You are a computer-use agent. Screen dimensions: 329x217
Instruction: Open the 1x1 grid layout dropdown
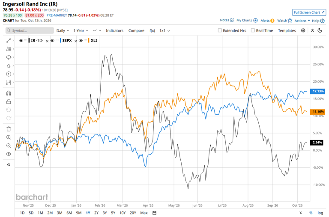point(164,31)
